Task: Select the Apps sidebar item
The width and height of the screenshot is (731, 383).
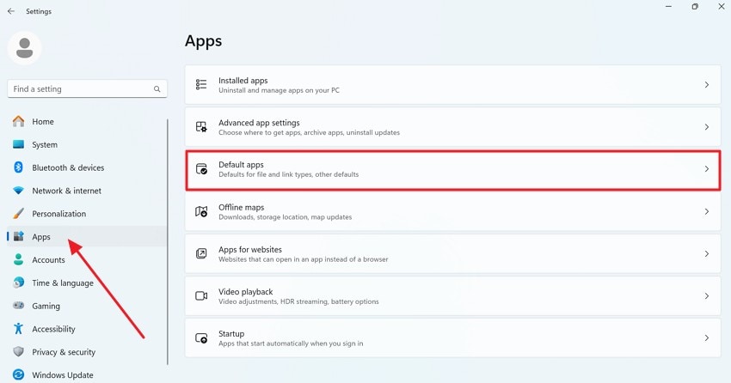Action: coord(87,236)
